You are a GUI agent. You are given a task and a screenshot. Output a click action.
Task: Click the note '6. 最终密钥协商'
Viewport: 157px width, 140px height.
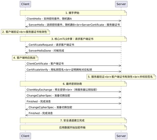(73, 84)
